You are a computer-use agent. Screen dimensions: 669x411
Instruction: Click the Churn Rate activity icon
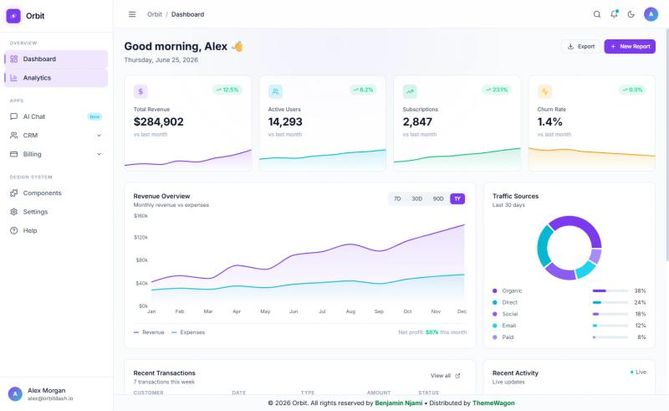point(544,91)
